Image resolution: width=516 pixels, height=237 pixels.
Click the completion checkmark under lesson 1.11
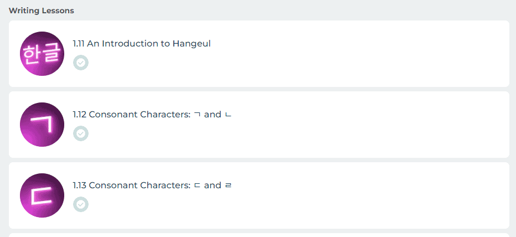(81, 63)
